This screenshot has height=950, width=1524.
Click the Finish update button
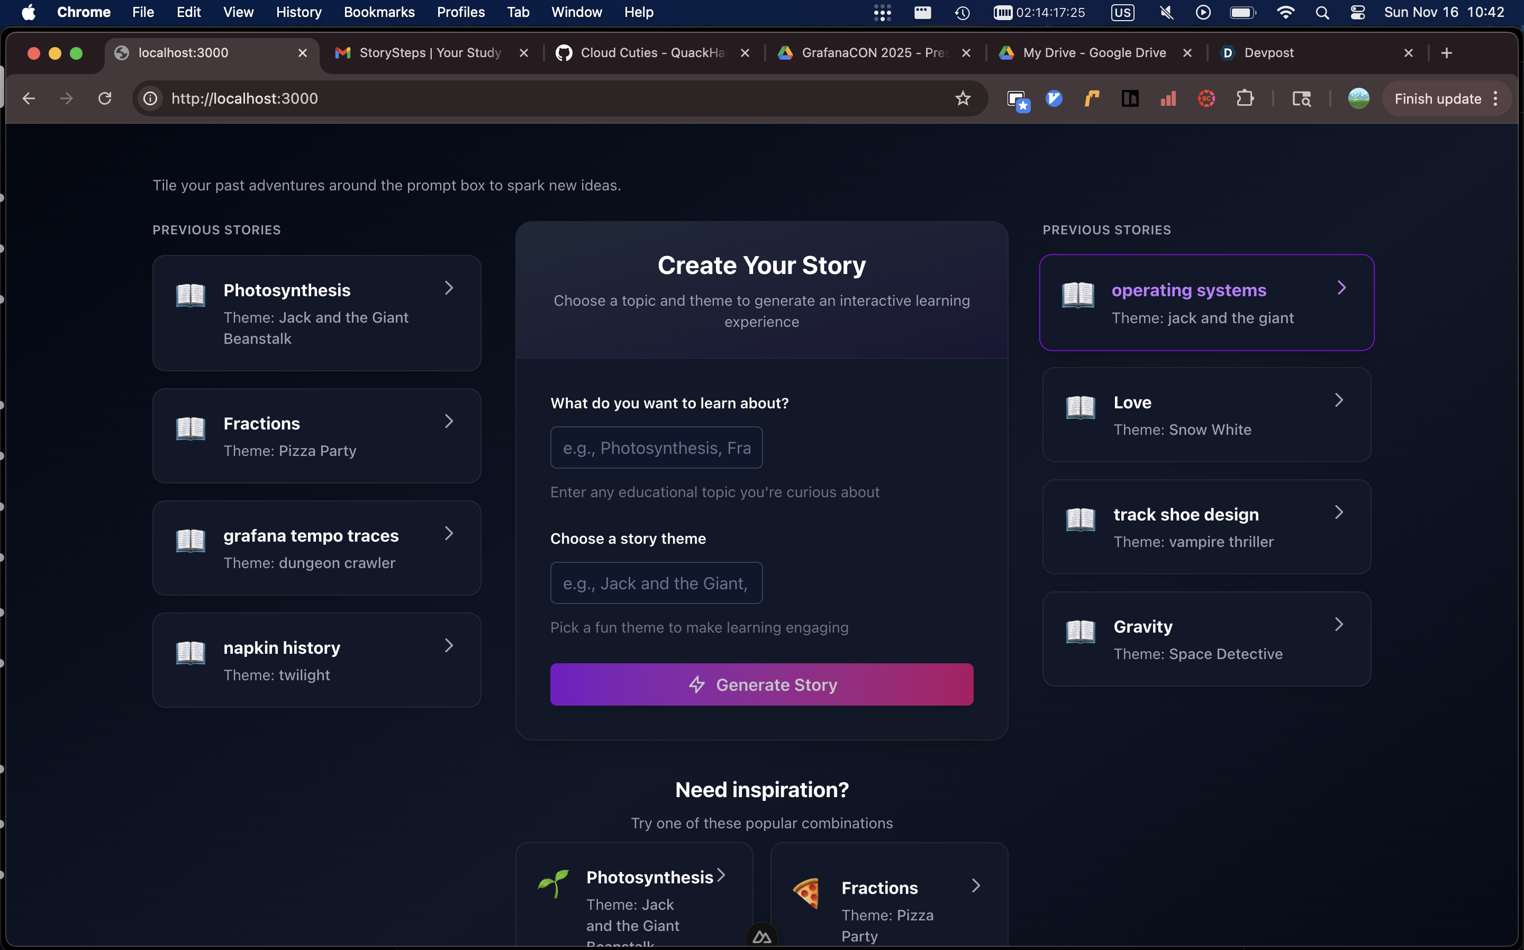click(1437, 98)
